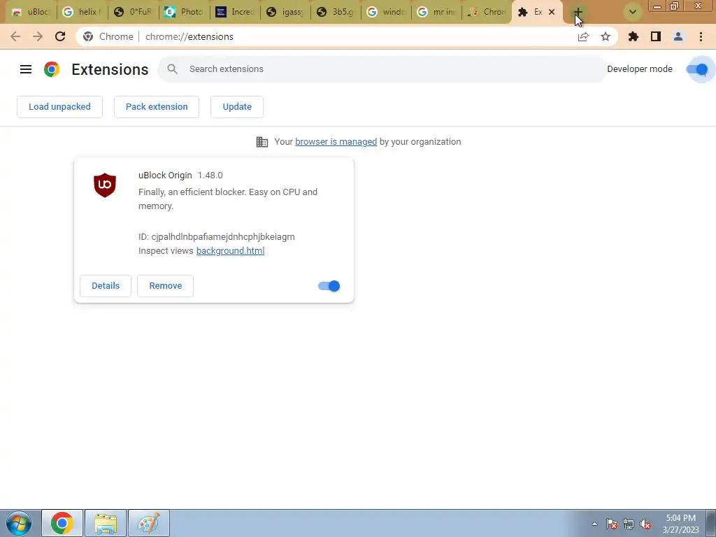This screenshot has height=537, width=716.
Task: Click the address bar URL chrome://extensions
Action: [x=189, y=36]
